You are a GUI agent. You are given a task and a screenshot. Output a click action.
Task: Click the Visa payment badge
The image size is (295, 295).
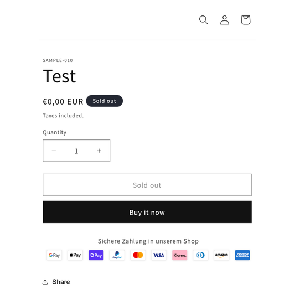point(159,255)
